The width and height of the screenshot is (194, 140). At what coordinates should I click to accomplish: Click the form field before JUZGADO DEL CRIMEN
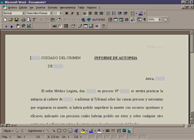(36, 58)
